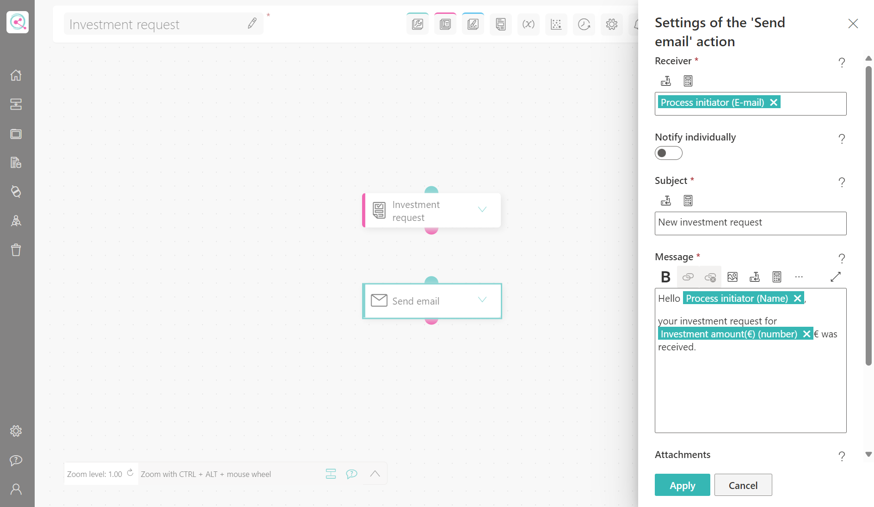Open the clock schedule toolbar icon
The height and width of the screenshot is (507, 874).
[584, 24]
